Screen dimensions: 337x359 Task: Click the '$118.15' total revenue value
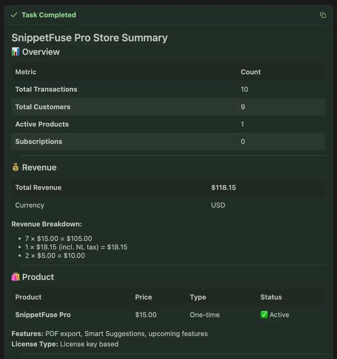(224, 187)
